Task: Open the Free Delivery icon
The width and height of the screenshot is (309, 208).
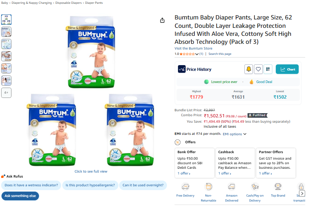Action: click(185, 187)
